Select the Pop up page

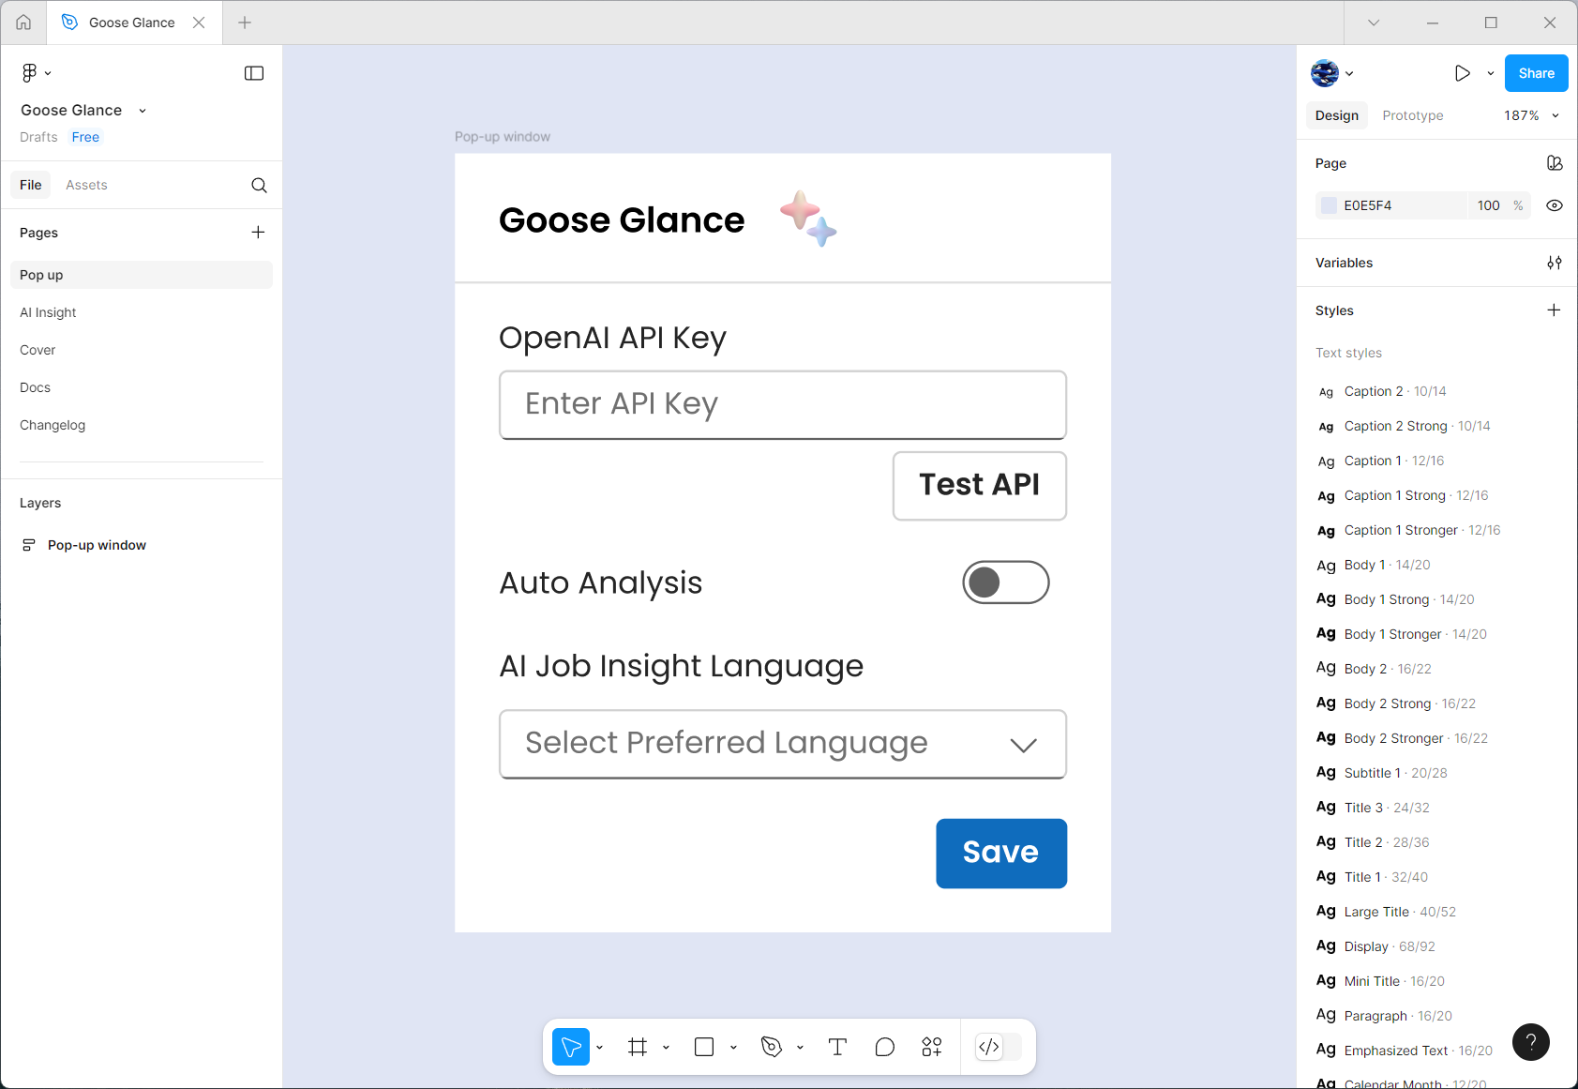pyautogui.click(x=142, y=275)
